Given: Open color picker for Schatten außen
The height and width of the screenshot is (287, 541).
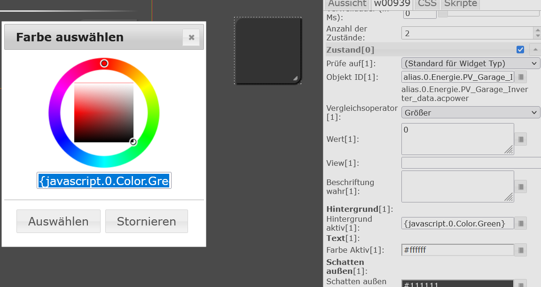Looking at the screenshot, I should point(521,284).
